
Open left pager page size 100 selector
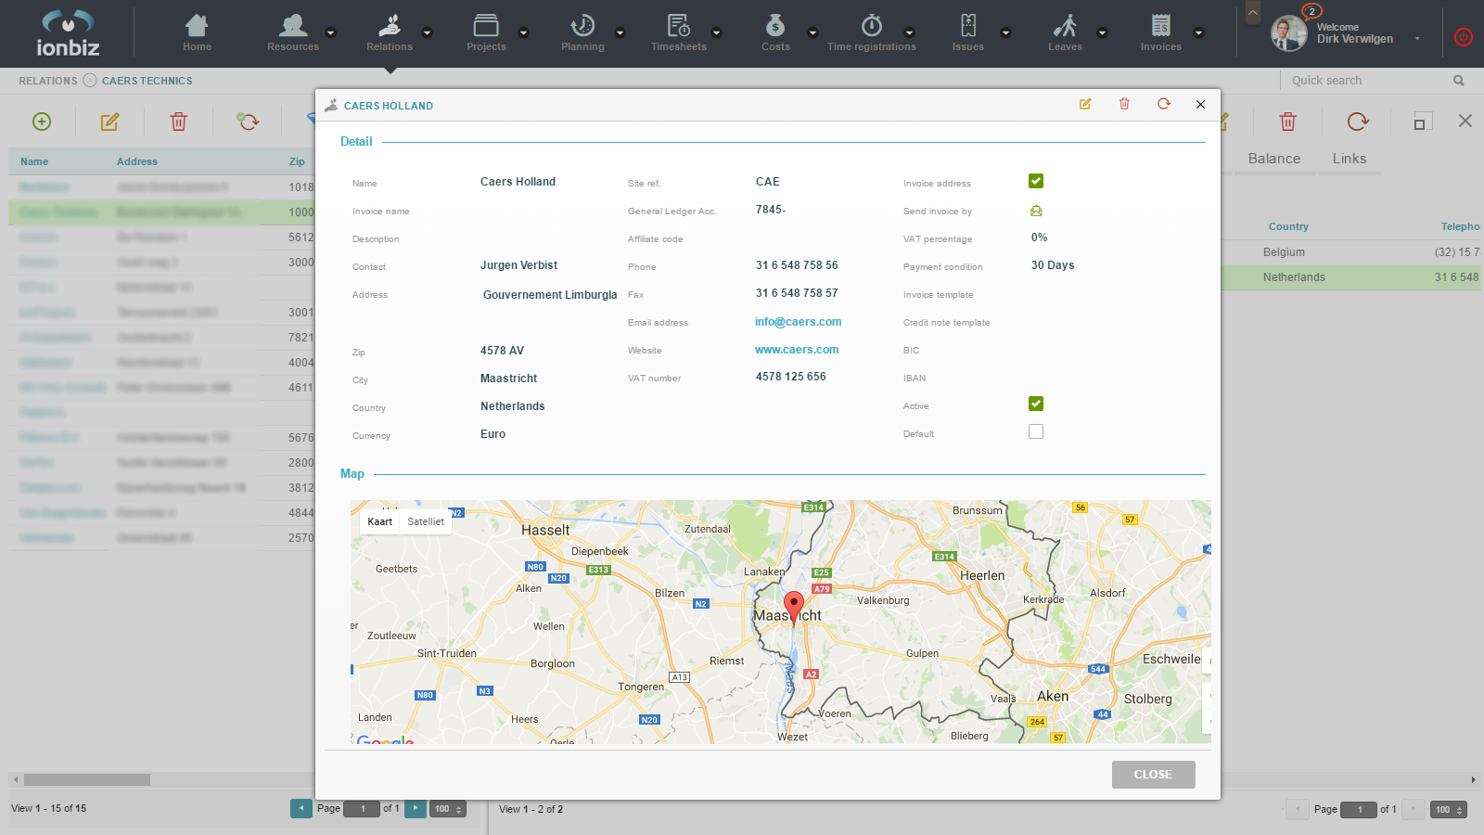point(449,809)
